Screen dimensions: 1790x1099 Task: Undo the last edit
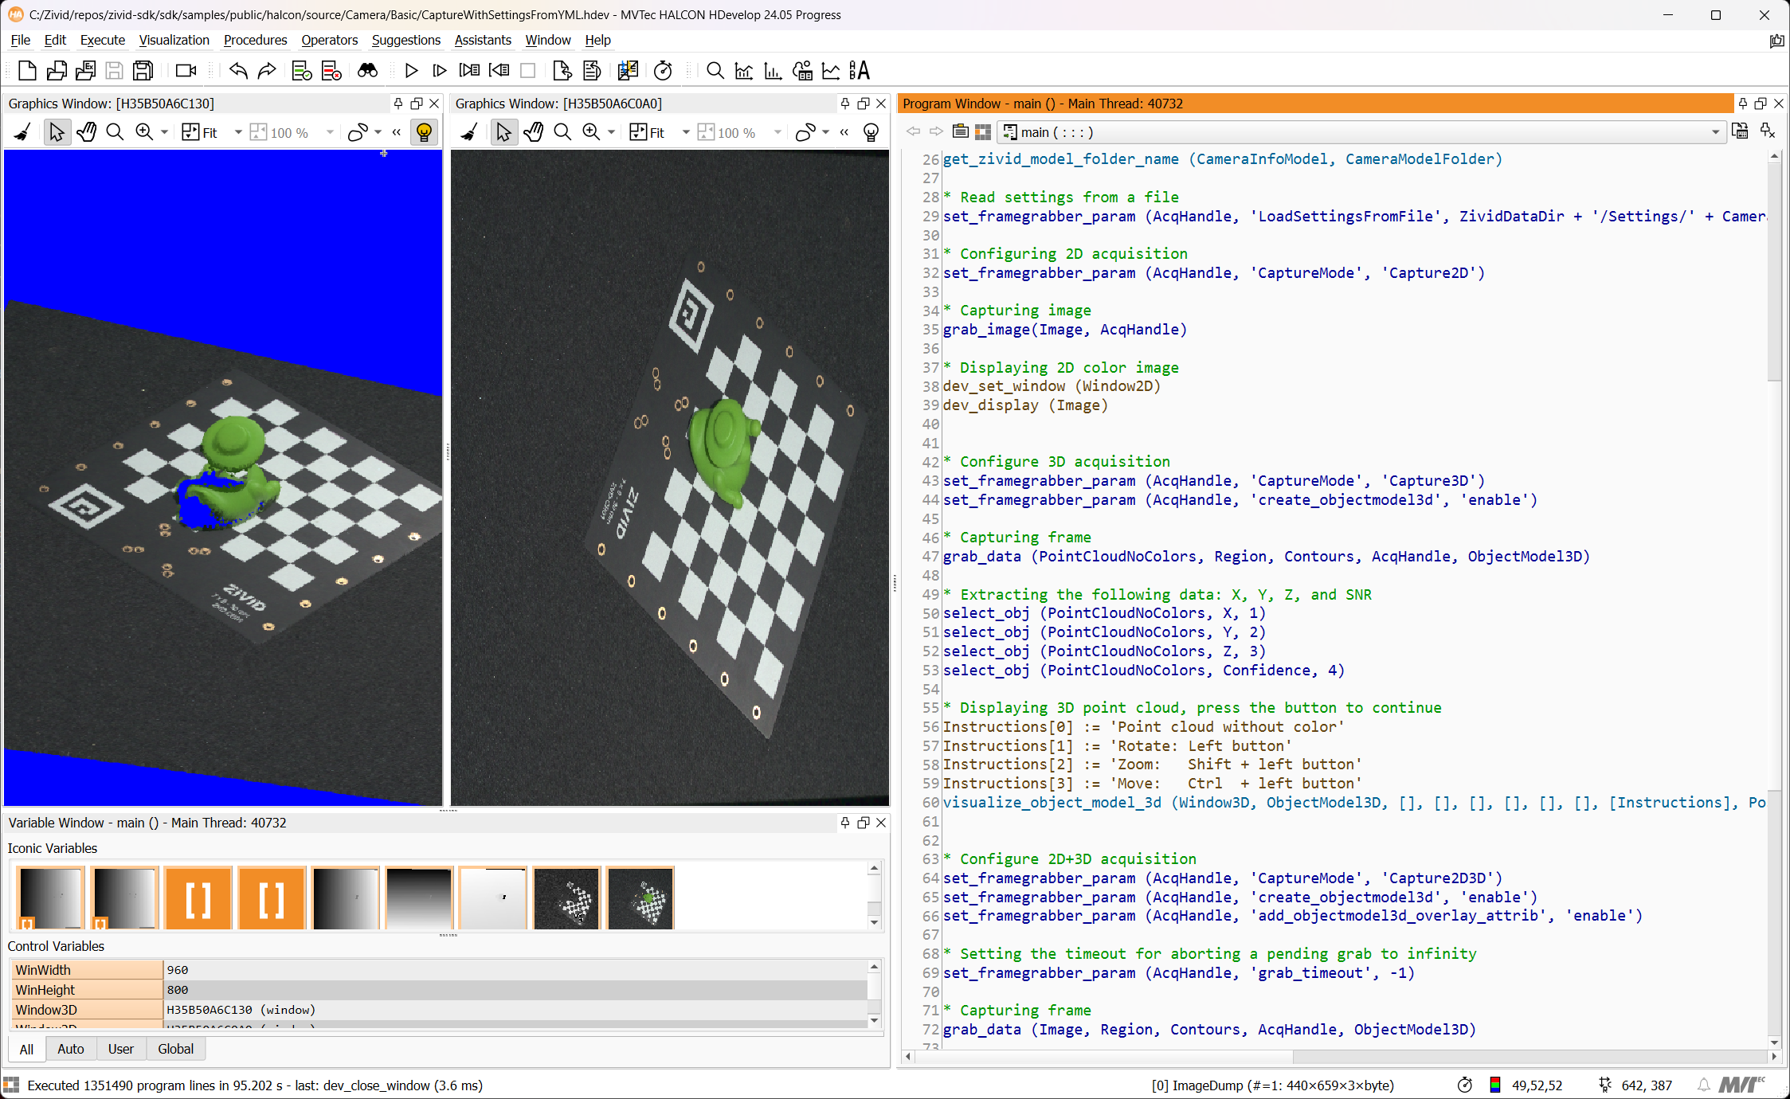click(x=237, y=71)
